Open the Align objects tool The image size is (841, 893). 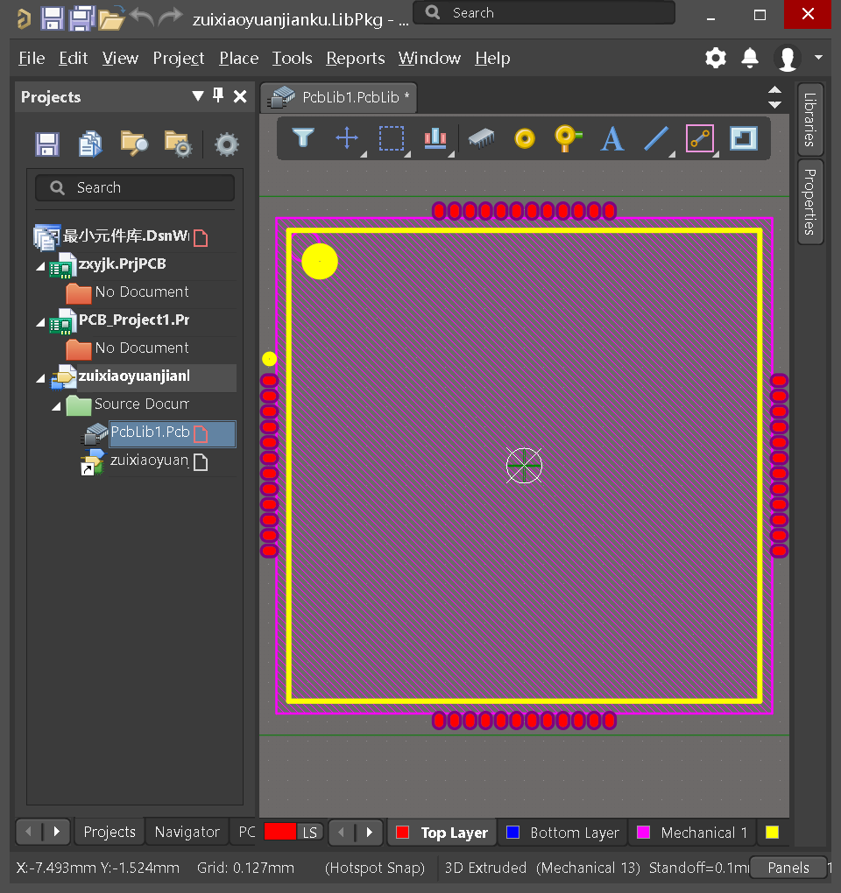click(x=435, y=138)
